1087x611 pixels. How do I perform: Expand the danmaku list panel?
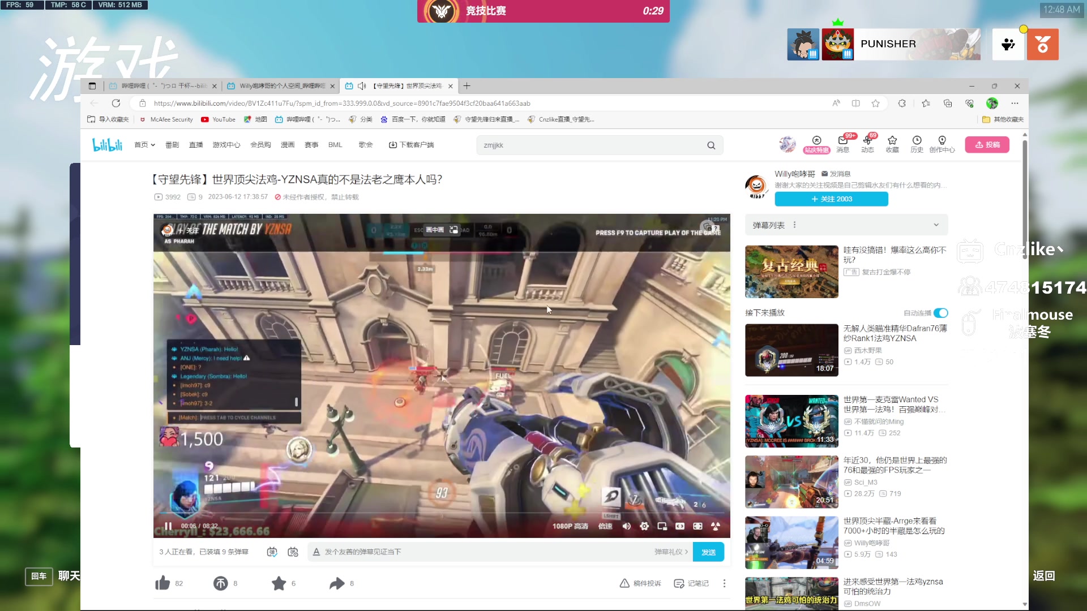936,225
